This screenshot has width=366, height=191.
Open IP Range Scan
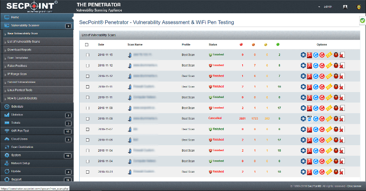point(17,74)
